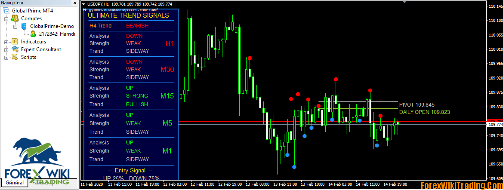Click the DAILY OPEN 109.823 label
The width and height of the screenshot is (503, 190).
click(425, 112)
